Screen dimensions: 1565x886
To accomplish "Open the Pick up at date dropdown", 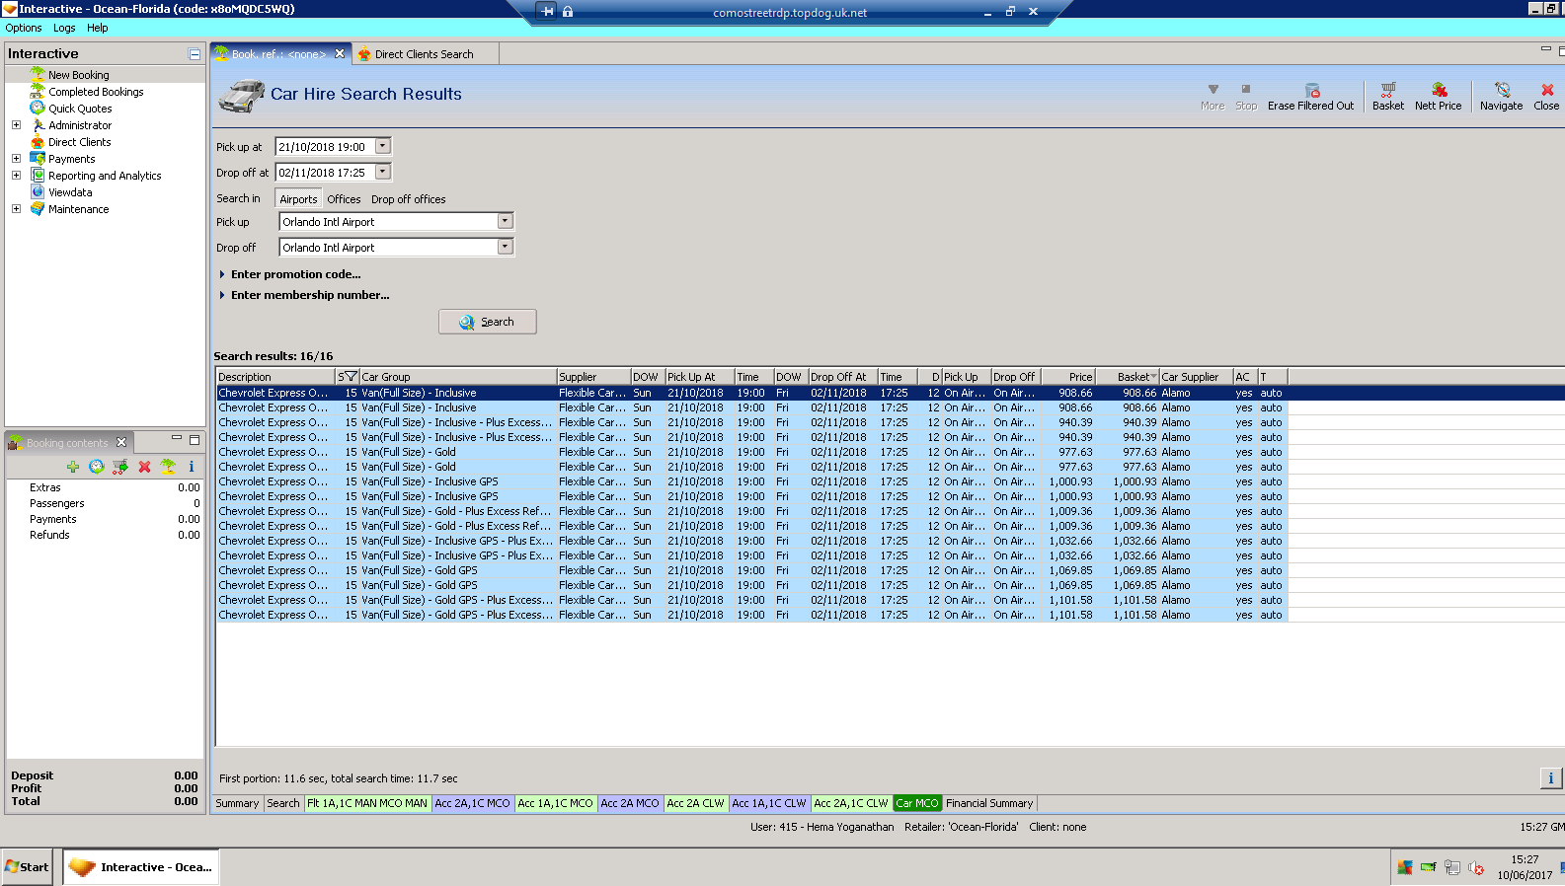I will (383, 146).
